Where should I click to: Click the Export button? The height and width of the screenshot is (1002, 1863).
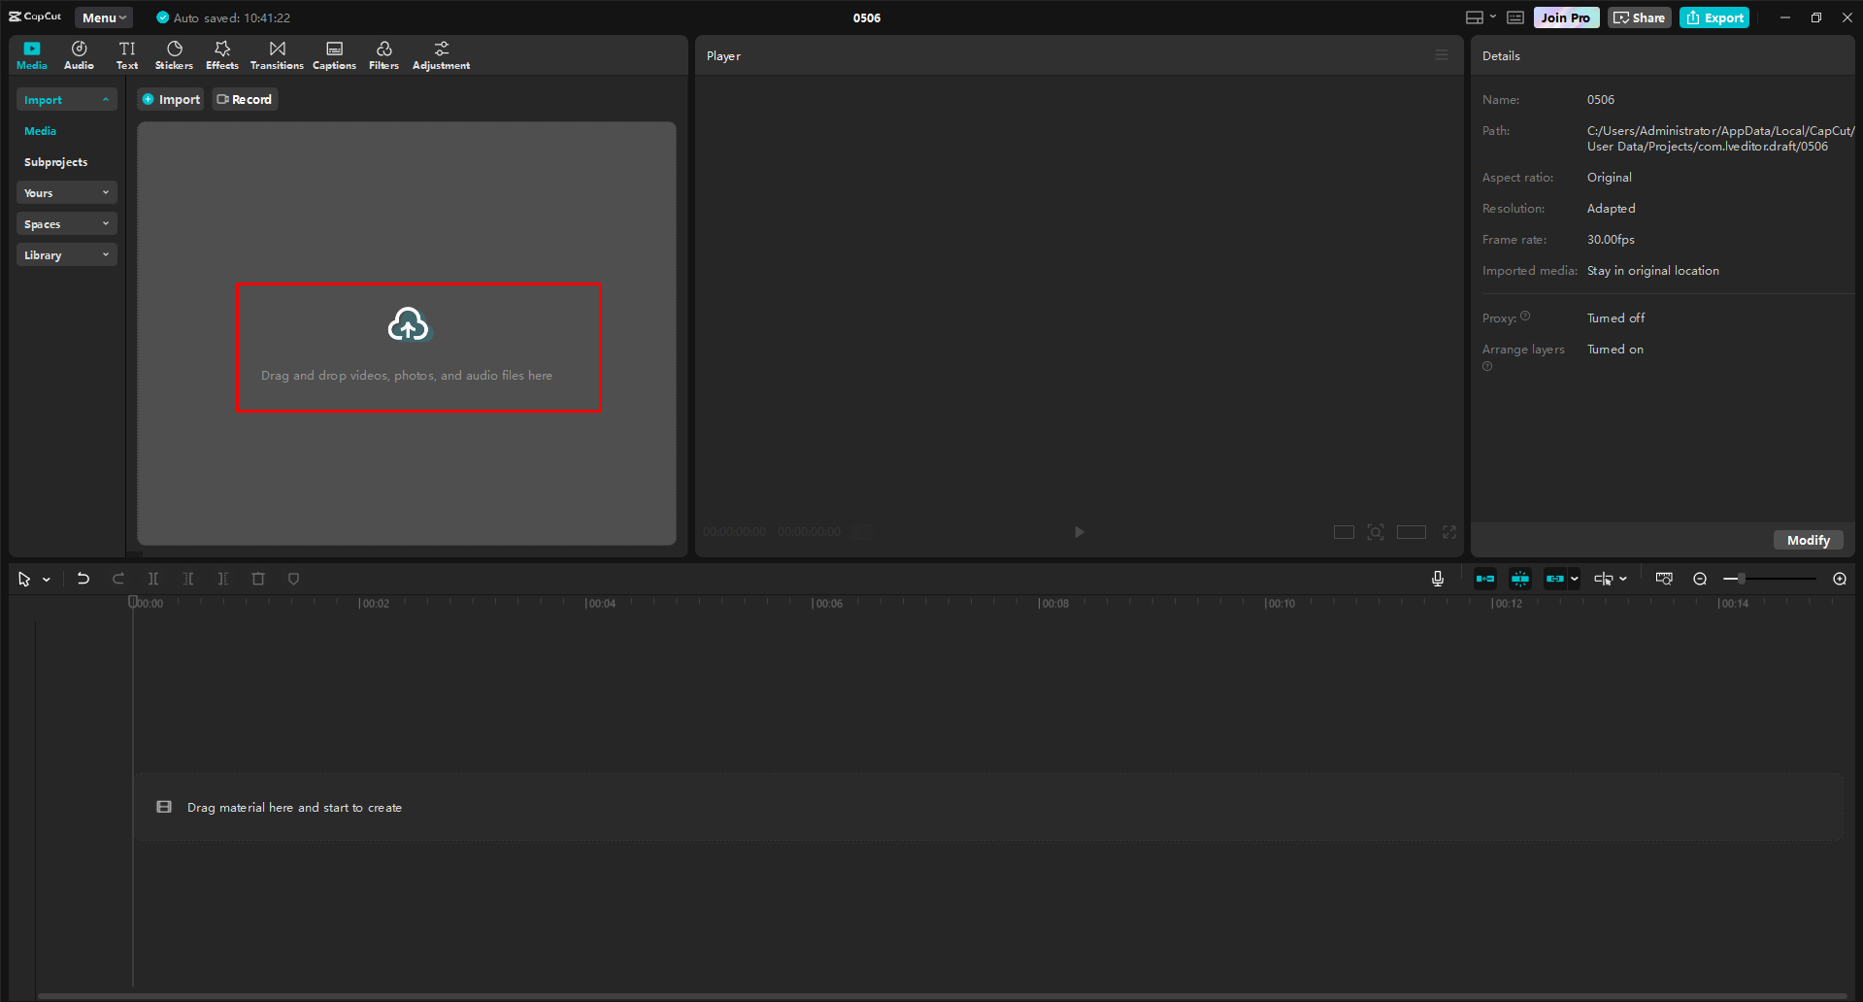click(x=1714, y=17)
